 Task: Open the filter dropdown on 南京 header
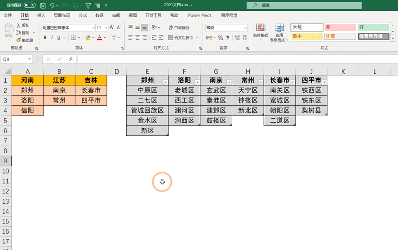(229, 82)
